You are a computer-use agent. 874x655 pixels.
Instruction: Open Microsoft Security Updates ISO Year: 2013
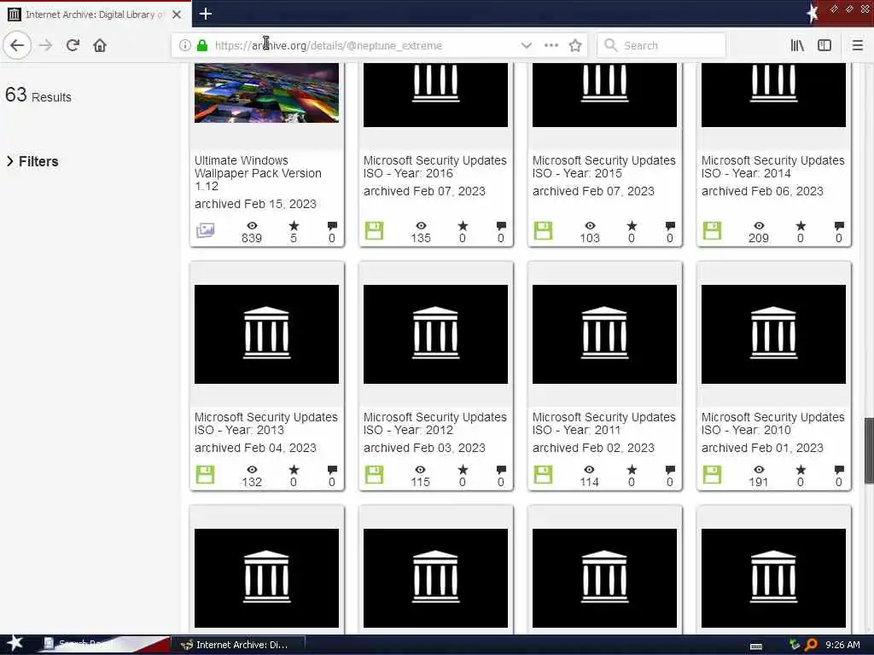pos(266,423)
